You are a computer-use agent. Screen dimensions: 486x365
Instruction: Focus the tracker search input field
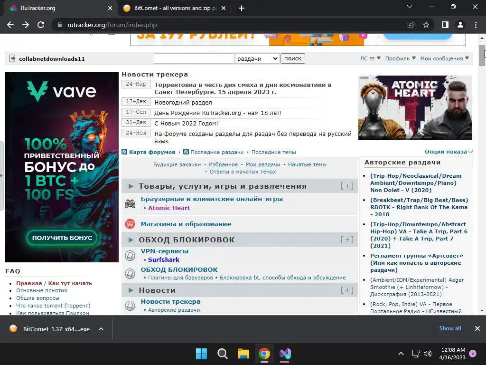(x=194, y=58)
